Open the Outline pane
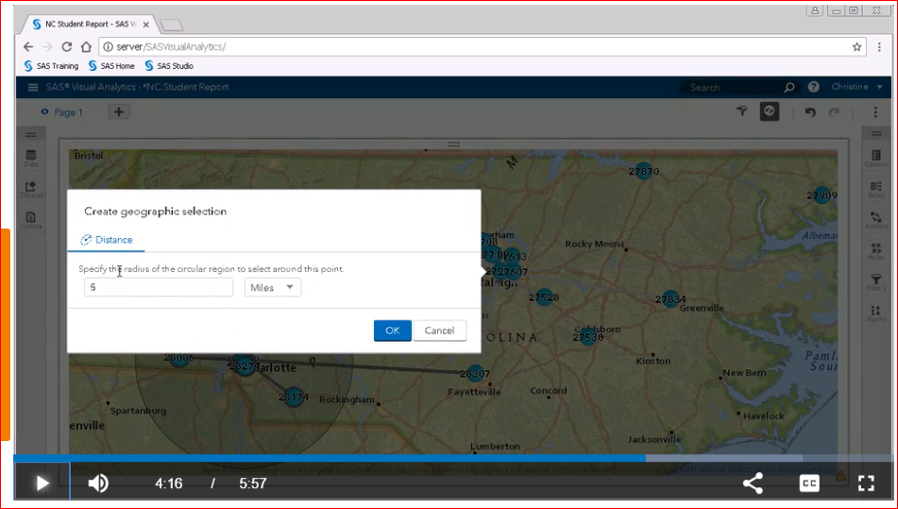898x509 pixels. 31,220
